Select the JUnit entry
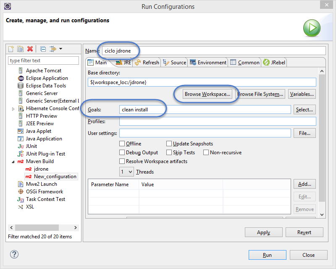This screenshot has width=336, height=269. pos(31,146)
